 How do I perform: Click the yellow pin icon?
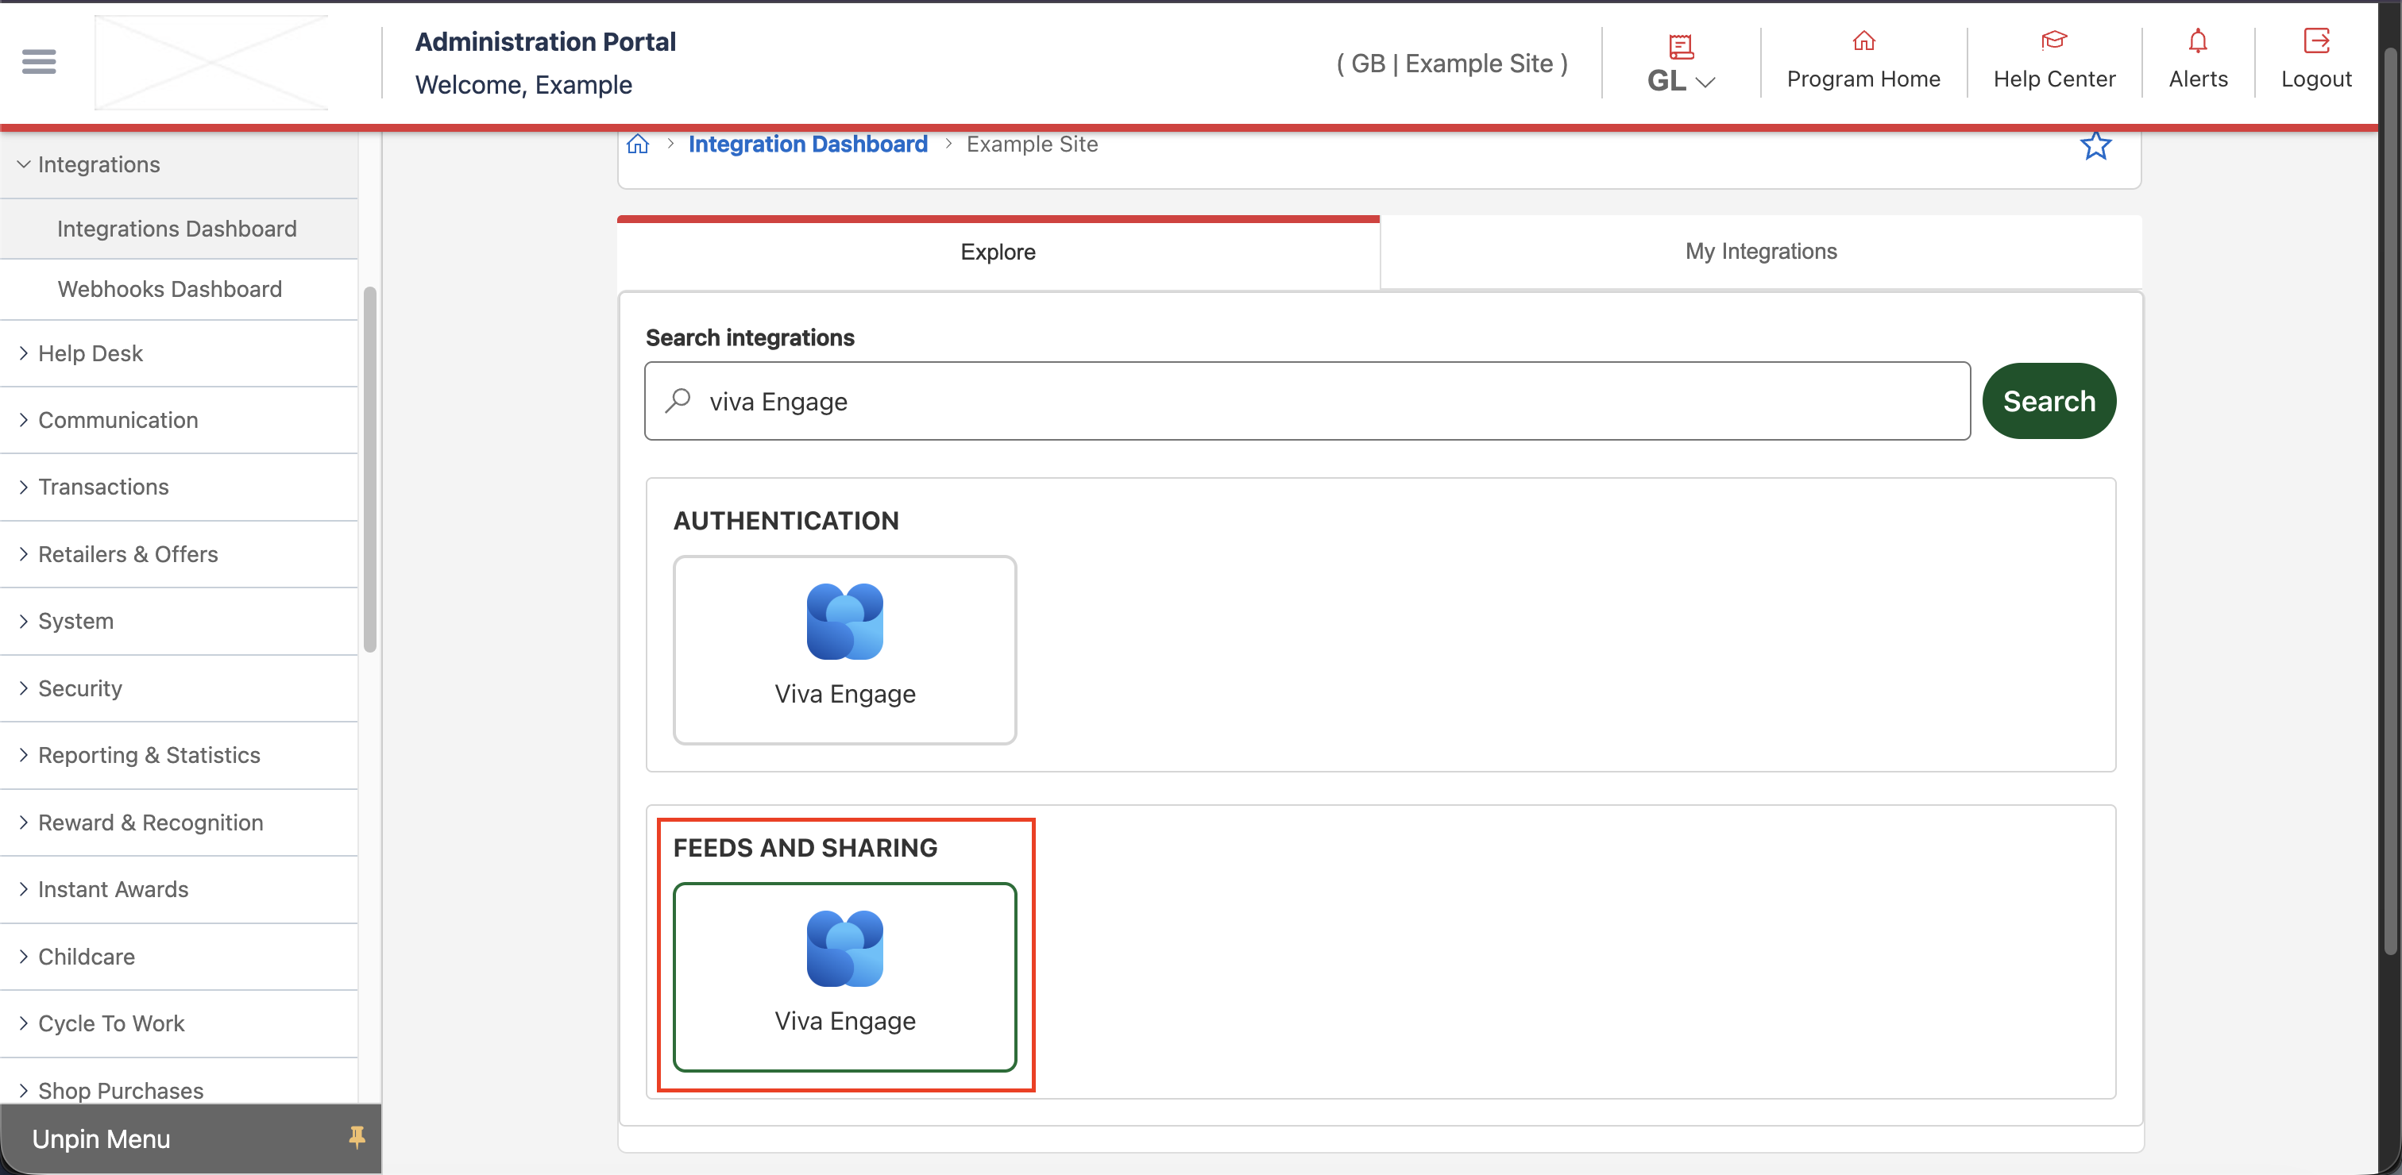click(x=356, y=1138)
